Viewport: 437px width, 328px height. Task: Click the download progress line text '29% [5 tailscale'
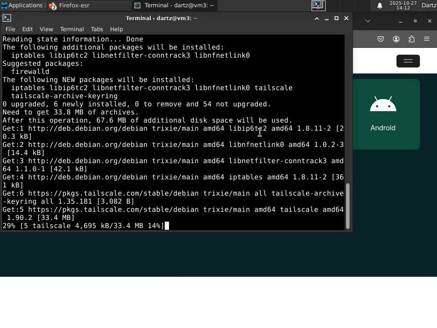coord(37,225)
